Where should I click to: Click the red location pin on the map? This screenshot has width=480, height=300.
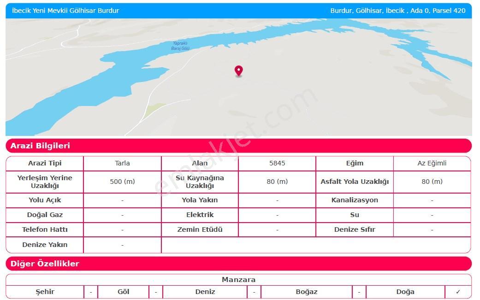click(x=238, y=71)
